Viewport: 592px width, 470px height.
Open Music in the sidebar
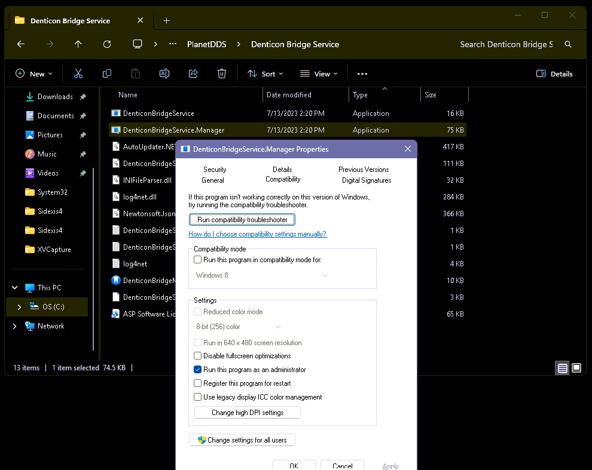click(x=47, y=154)
